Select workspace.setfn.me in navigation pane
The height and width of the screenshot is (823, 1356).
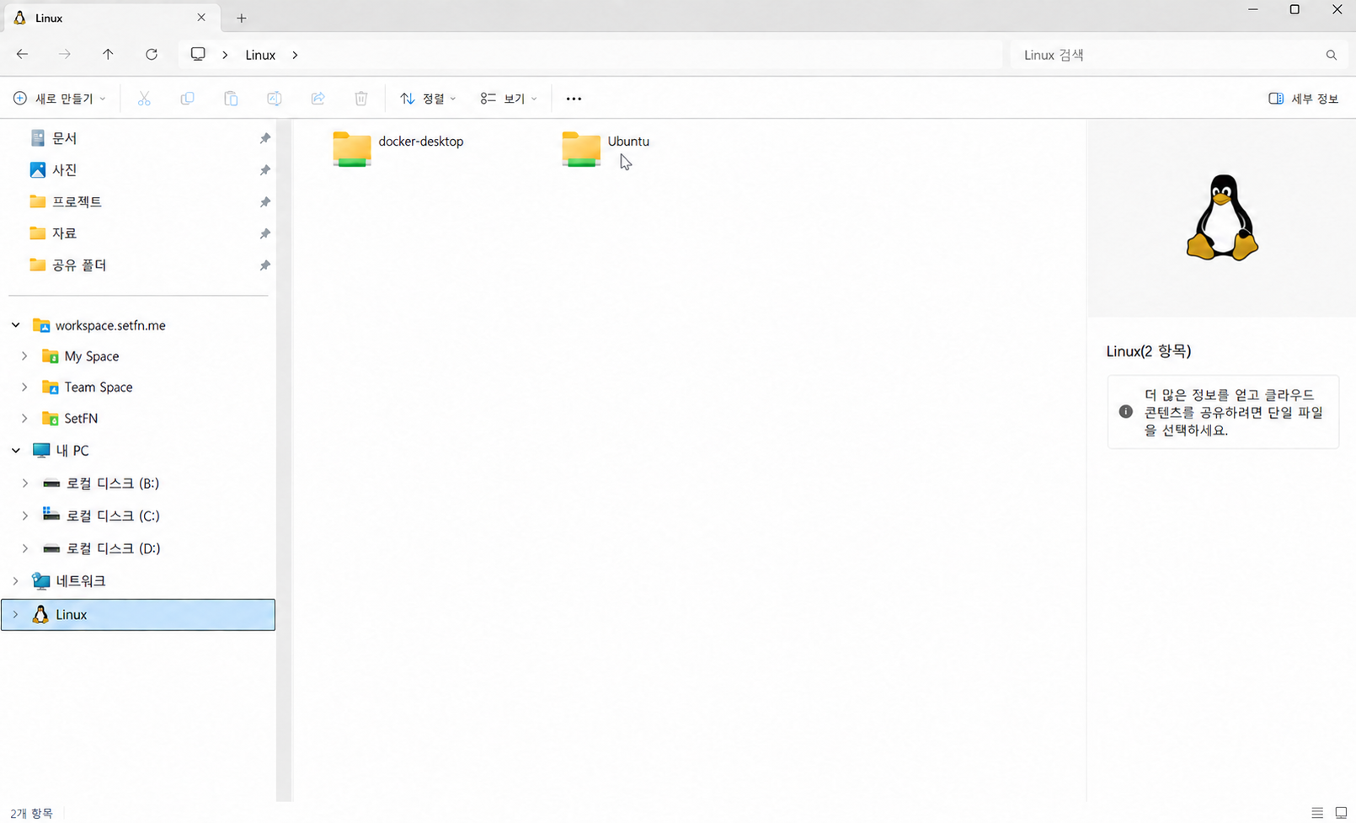110,325
